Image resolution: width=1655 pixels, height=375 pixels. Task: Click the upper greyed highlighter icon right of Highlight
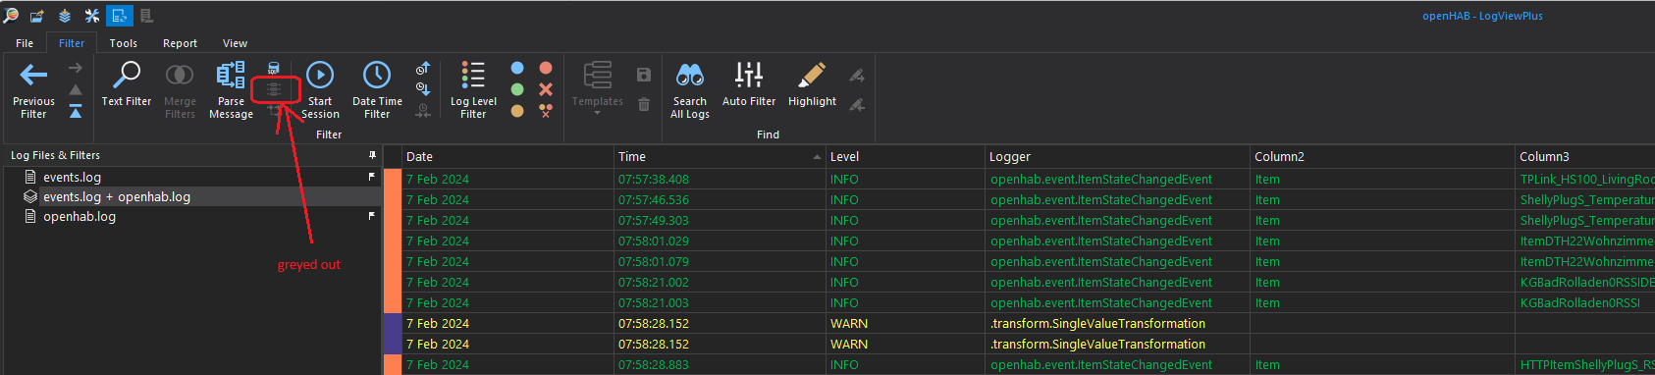(x=857, y=75)
